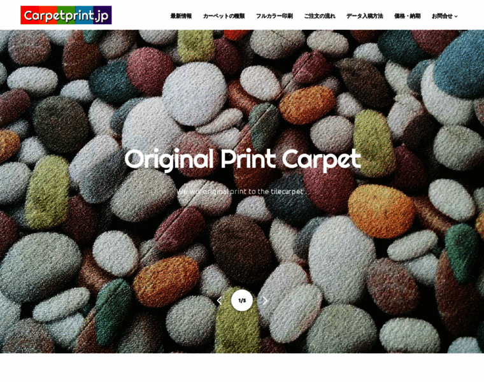Click the red section of the logo

[x=30, y=15]
